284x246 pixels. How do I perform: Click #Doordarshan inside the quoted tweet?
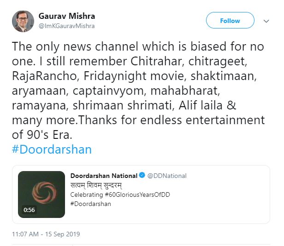(90, 204)
